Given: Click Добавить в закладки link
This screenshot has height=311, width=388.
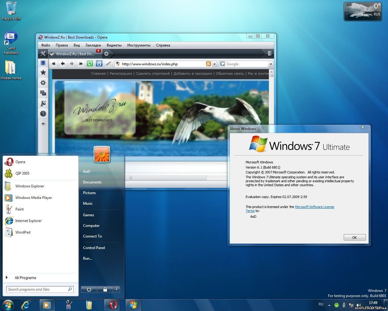Looking at the screenshot, I should pos(193,73).
